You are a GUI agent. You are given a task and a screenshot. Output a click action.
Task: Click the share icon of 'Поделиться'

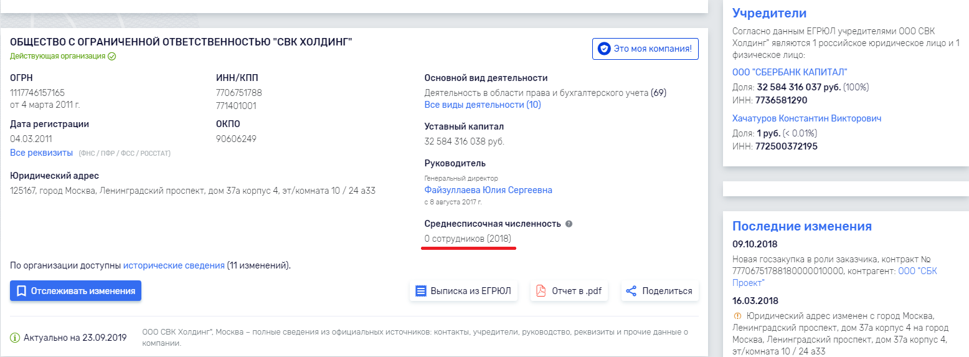(631, 291)
